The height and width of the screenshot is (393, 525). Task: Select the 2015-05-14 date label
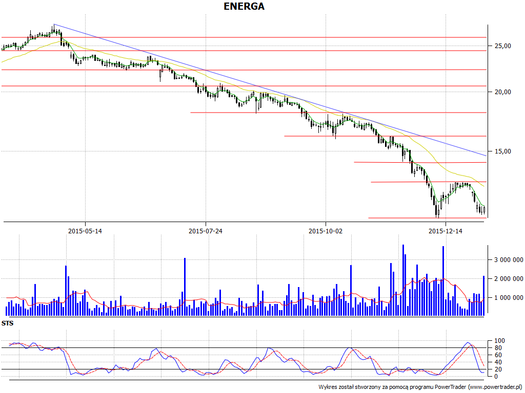[x=85, y=231]
